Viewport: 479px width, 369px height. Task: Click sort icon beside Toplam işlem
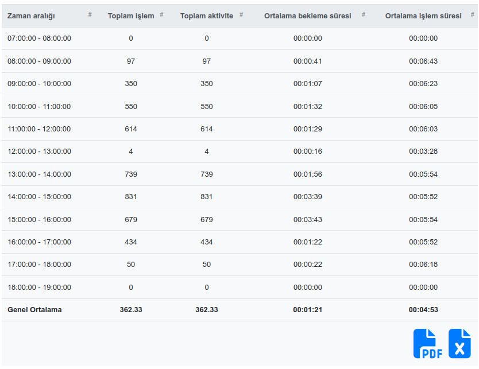pos(161,14)
